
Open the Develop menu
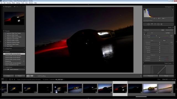click(x=9, y=3)
